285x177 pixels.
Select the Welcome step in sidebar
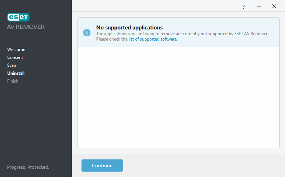(16, 50)
